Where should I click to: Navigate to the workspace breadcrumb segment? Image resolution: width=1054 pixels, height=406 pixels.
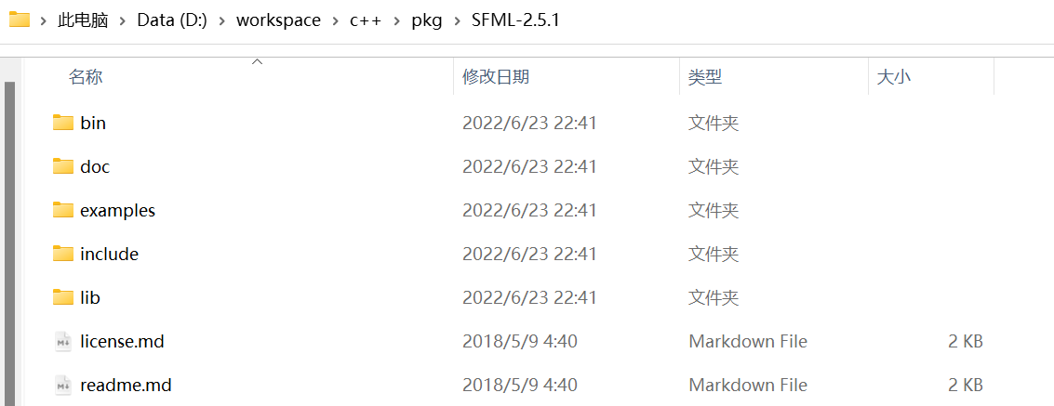tap(278, 20)
